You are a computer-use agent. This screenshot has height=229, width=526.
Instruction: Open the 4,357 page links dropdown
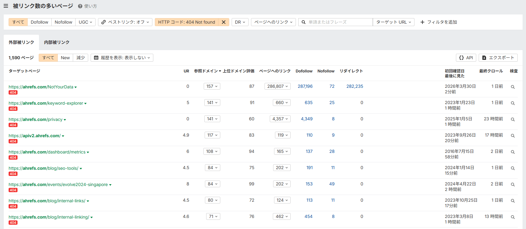click(x=280, y=119)
